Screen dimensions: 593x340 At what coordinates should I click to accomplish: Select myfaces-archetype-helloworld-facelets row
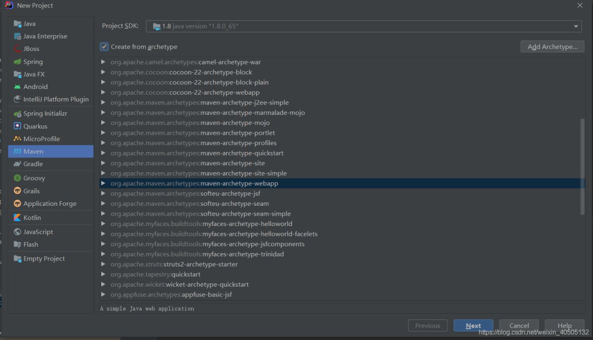pyautogui.click(x=342, y=234)
